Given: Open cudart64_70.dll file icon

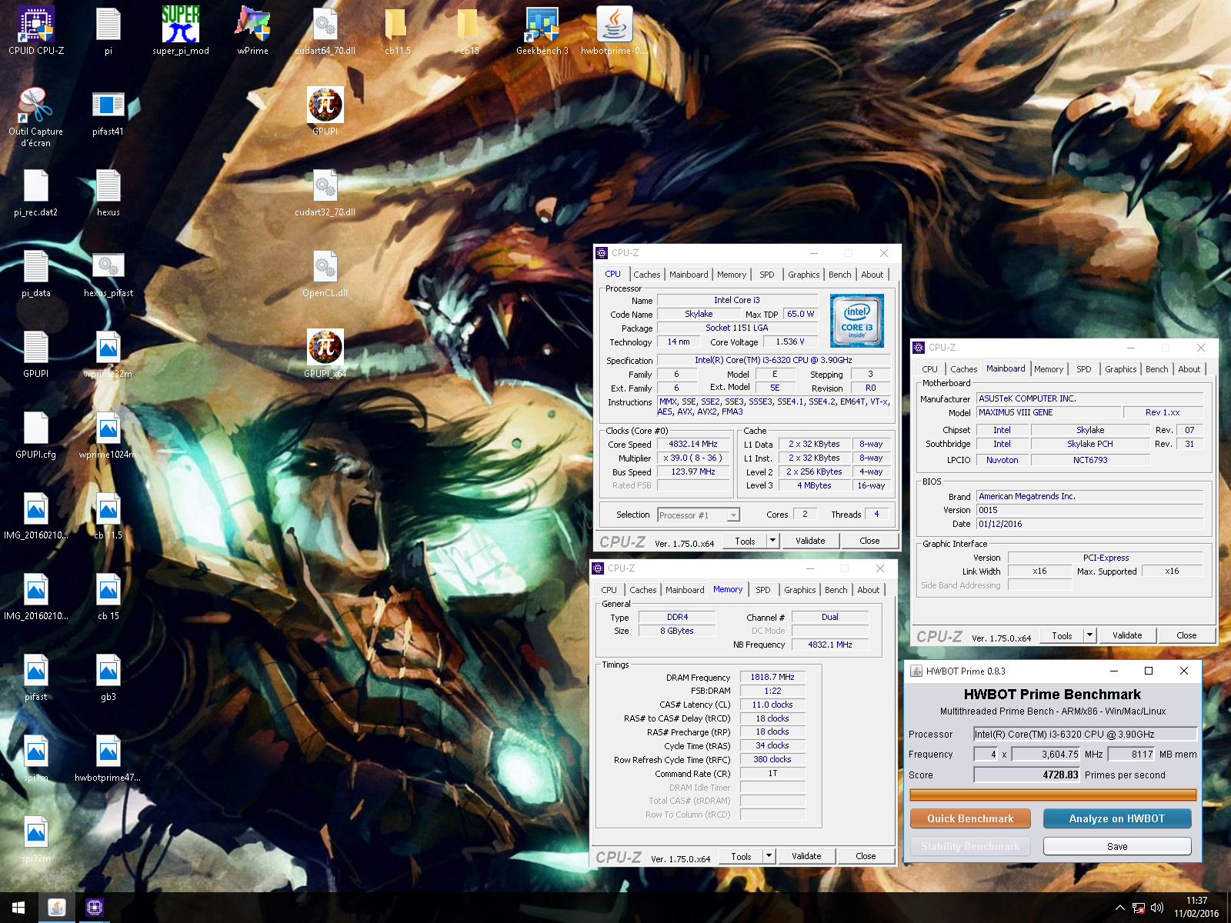Looking at the screenshot, I should (325, 31).
